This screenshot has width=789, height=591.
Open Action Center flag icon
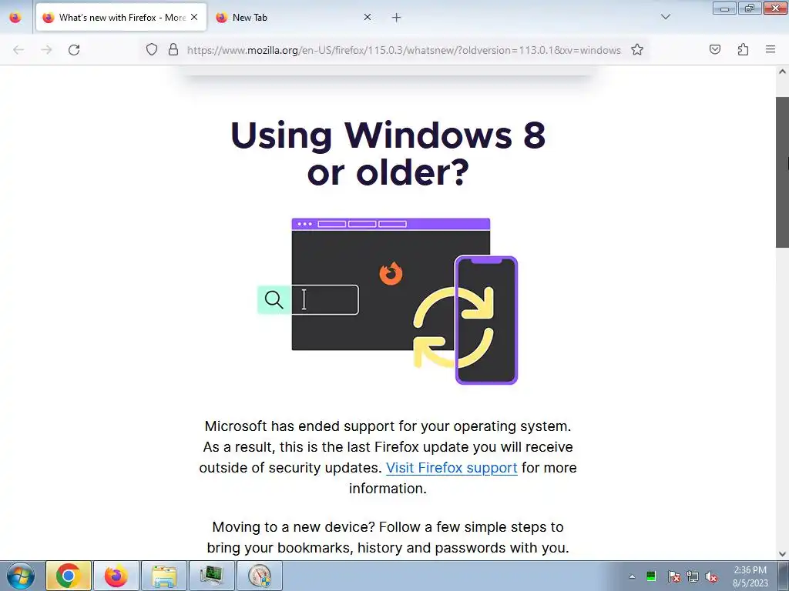click(674, 576)
